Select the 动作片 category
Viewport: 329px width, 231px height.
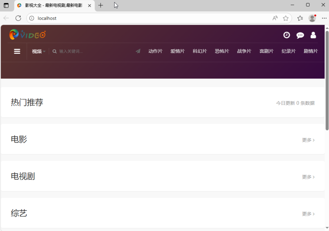coord(155,51)
